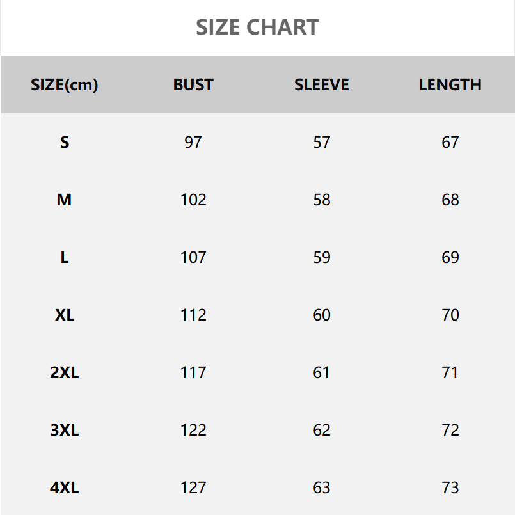Viewport: 515px width, 515px height.
Task: Click sleeve value 59 for size L
Action: point(322,257)
